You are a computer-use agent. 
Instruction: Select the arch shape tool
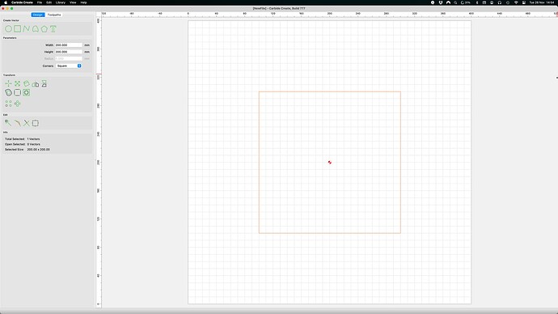36,29
